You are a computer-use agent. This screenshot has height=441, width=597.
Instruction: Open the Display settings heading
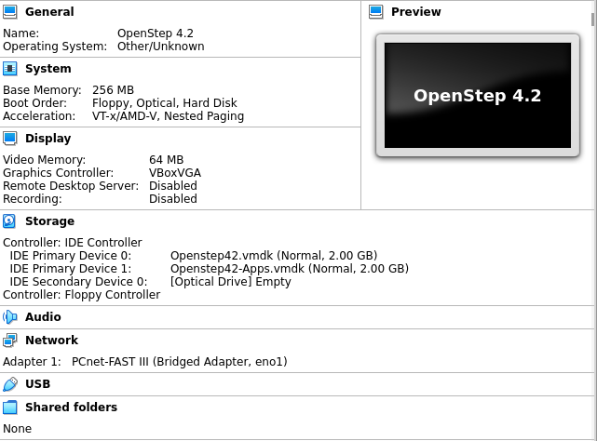(x=47, y=139)
